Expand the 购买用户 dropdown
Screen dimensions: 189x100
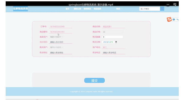(56, 47)
